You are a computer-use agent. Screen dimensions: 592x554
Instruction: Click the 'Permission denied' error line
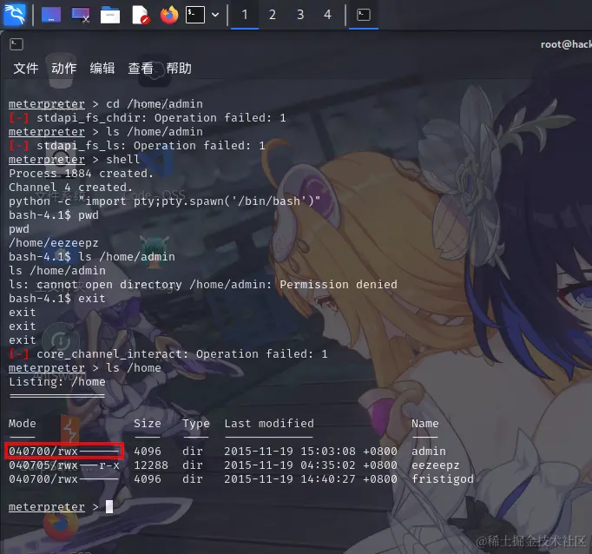pos(203,284)
